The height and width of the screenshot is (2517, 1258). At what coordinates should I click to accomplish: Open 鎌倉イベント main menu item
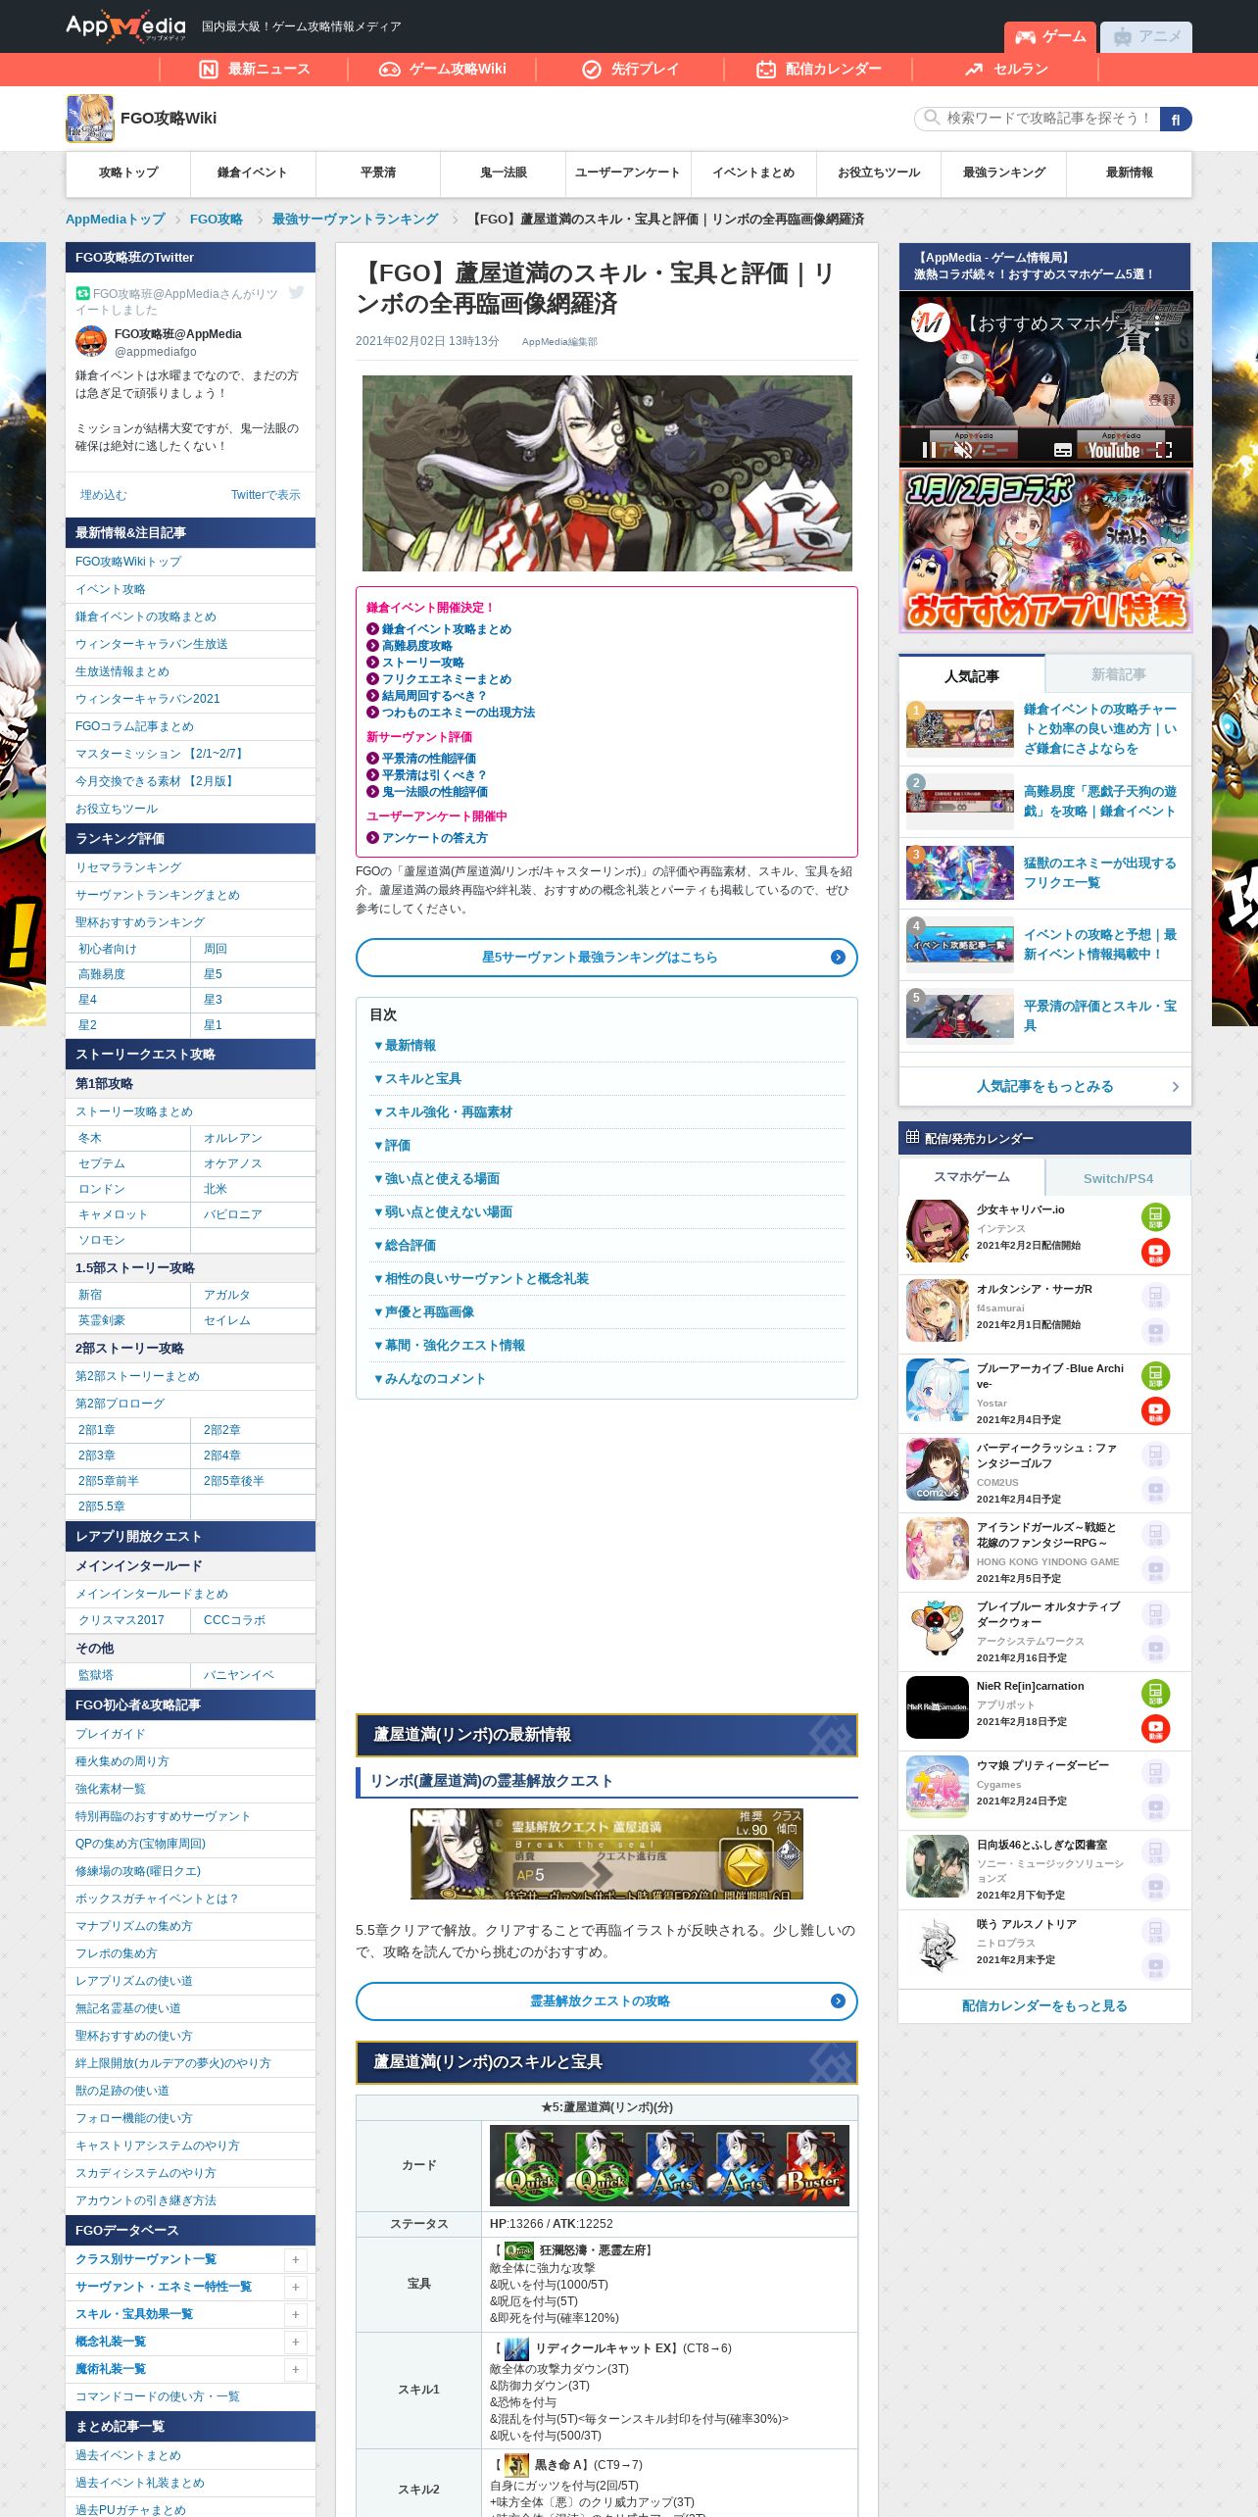253,173
